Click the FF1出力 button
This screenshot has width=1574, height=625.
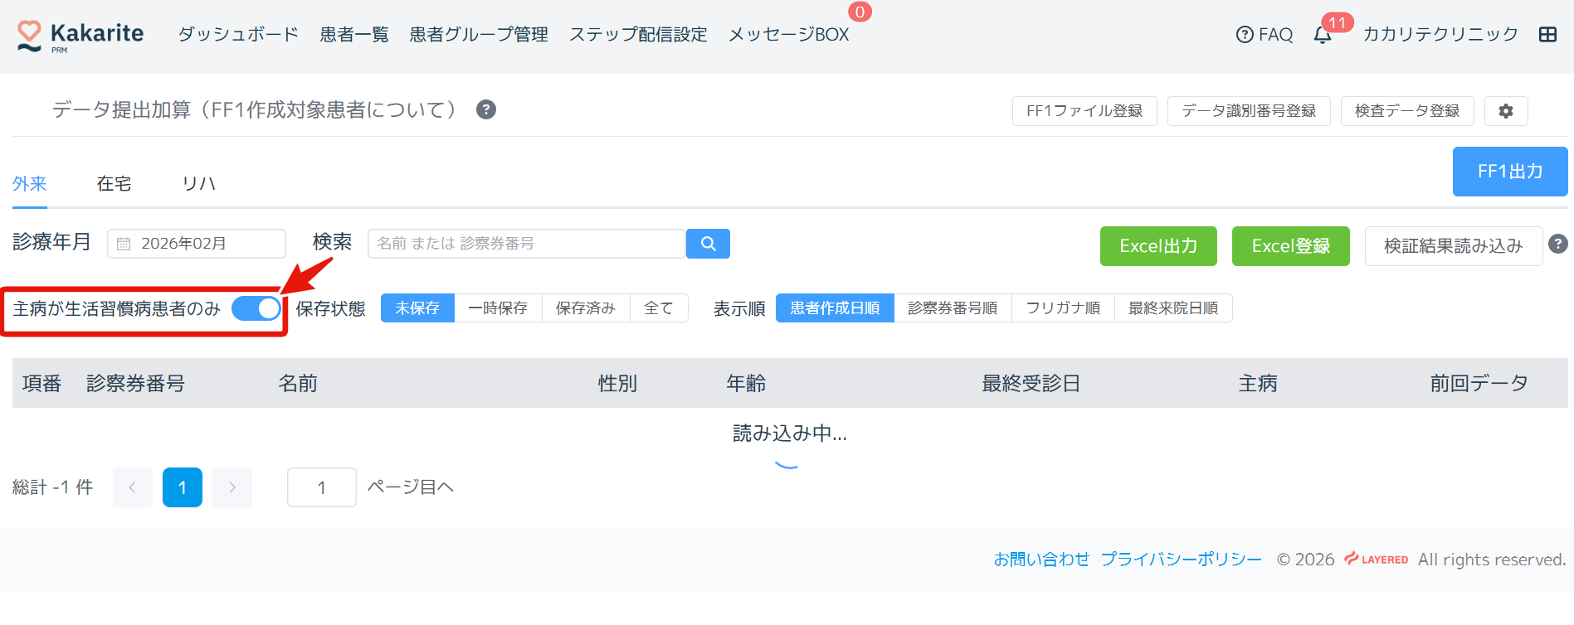1509,172
